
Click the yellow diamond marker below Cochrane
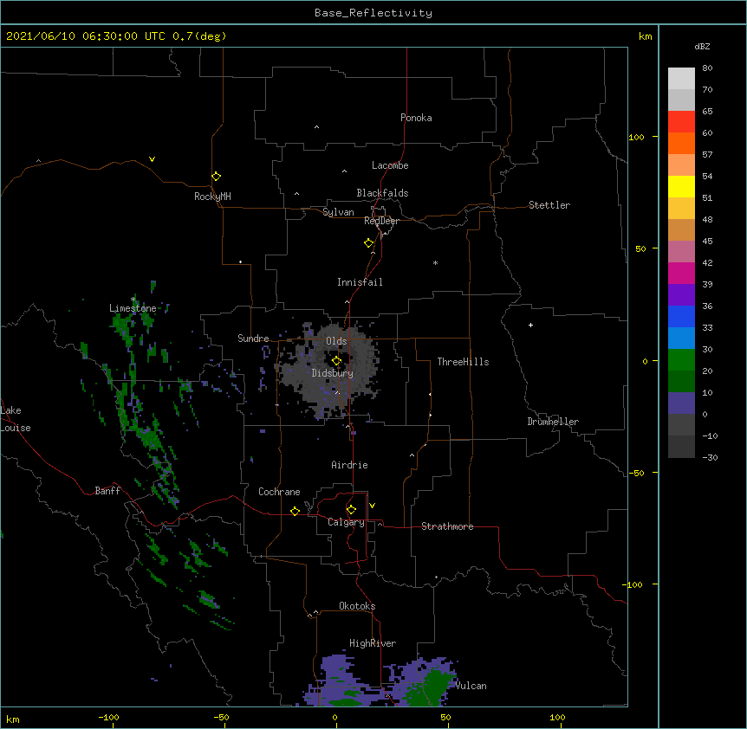(295, 511)
